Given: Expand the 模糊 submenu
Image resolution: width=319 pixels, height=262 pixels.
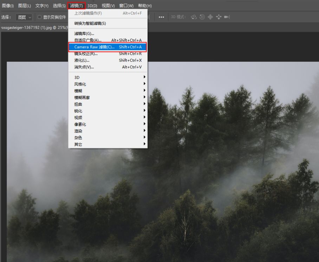Looking at the screenshot, I should 108,91.
